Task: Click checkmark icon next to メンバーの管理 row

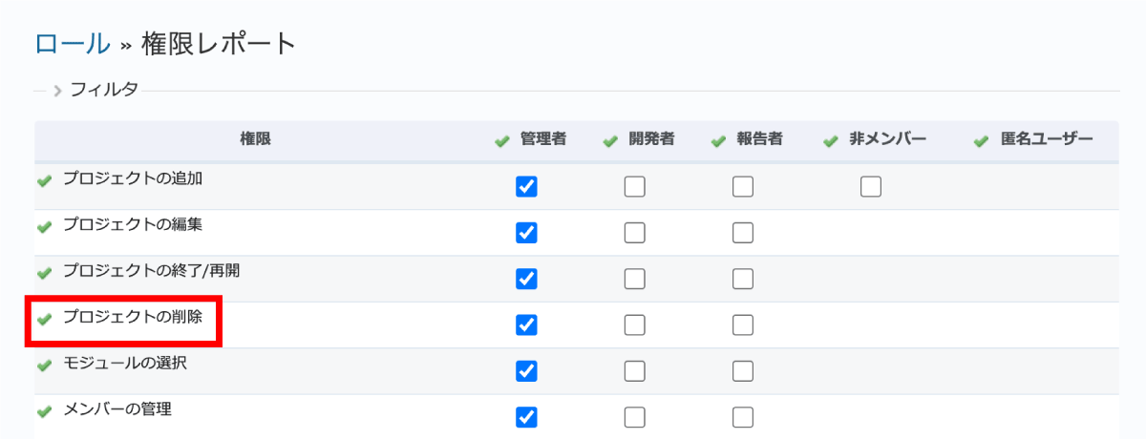Action: pos(44,411)
